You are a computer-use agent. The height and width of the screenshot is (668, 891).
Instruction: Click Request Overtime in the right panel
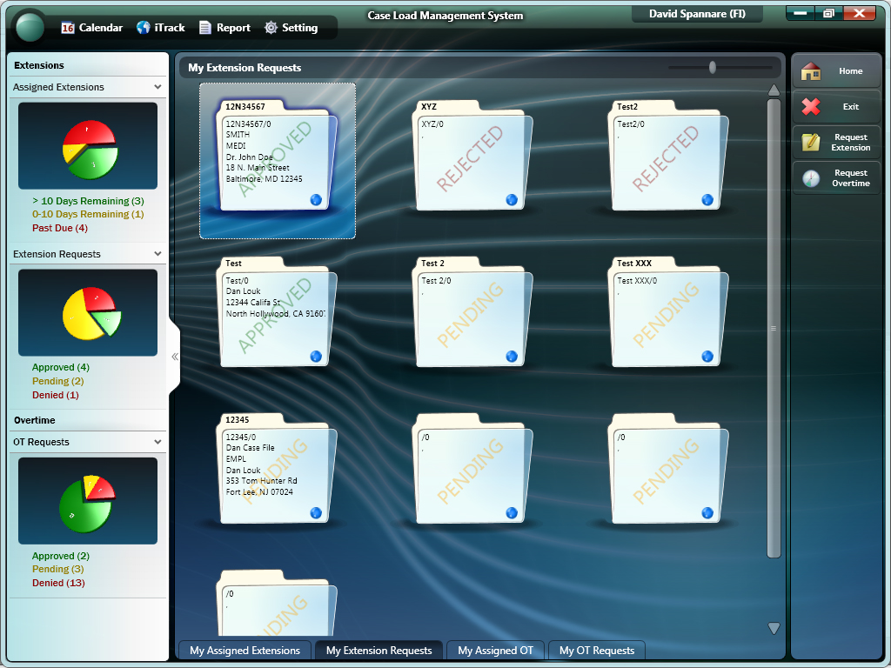coord(835,178)
